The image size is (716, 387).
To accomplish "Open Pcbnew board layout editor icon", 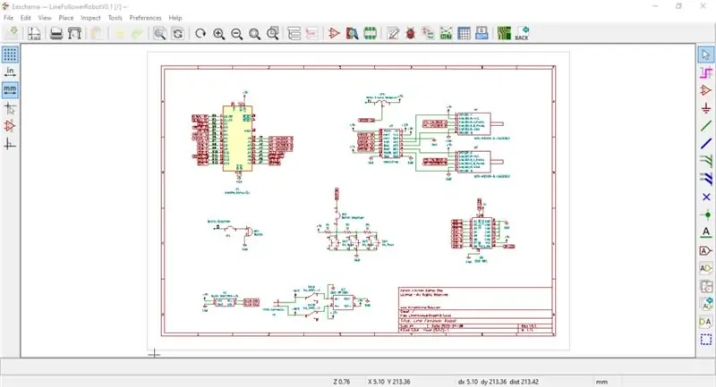I will 504,33.
